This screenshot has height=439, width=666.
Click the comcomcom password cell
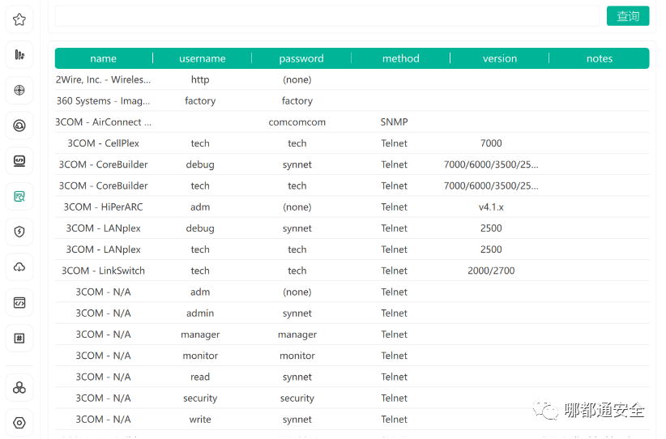297,122
